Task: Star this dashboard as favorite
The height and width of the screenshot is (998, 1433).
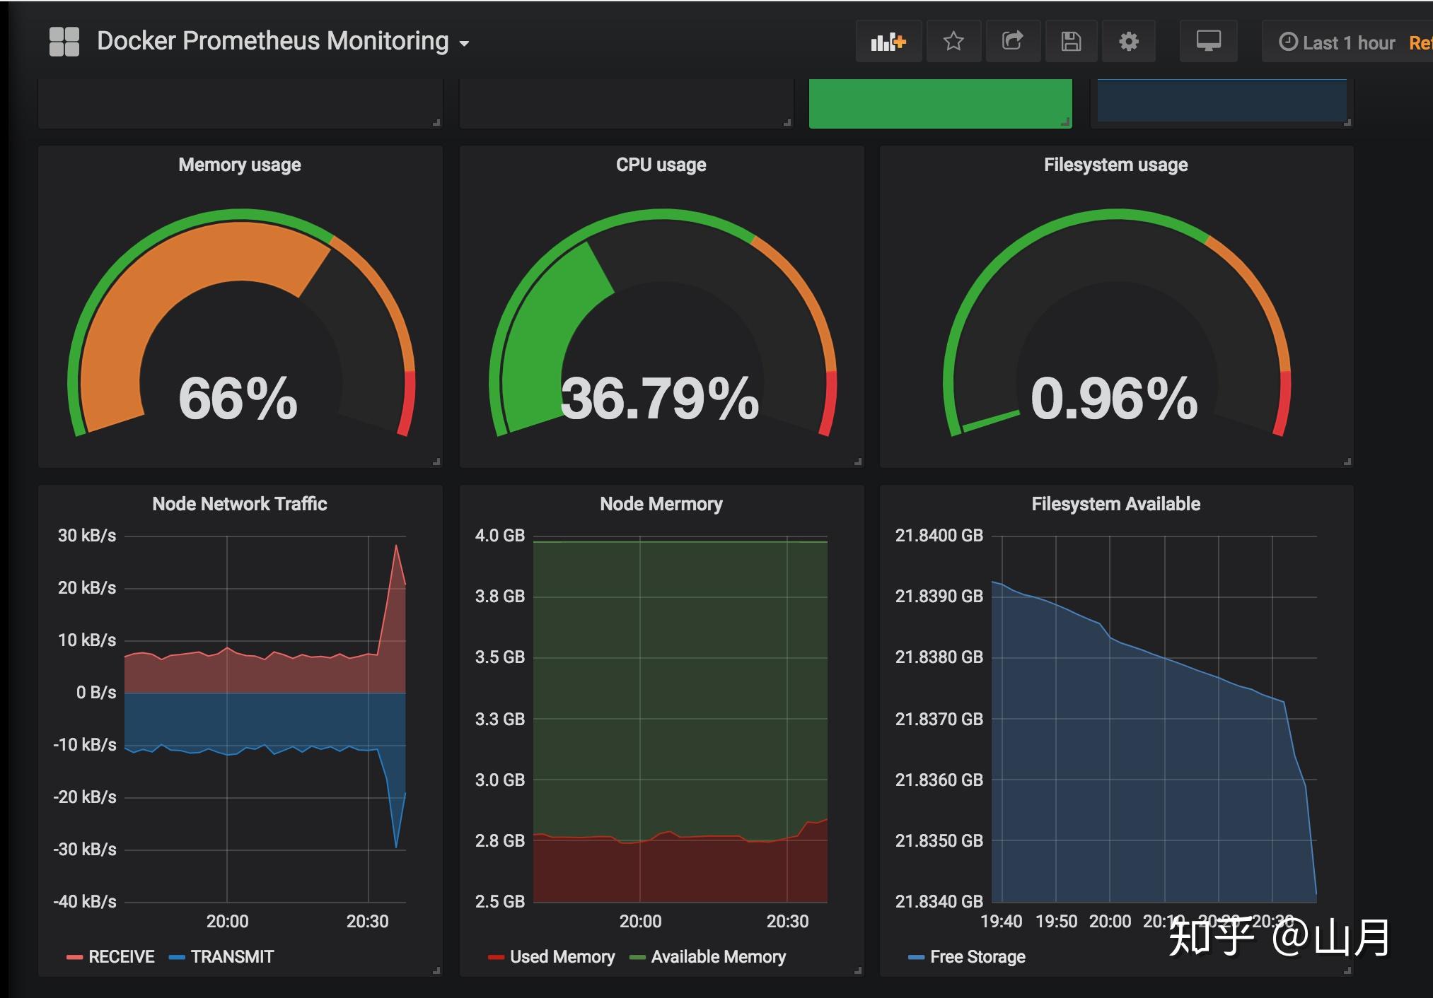Action: tap(953, 42)
